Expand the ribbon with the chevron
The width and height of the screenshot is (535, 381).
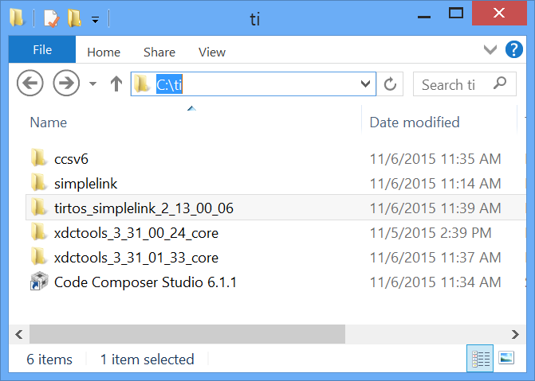click(491, 50)
